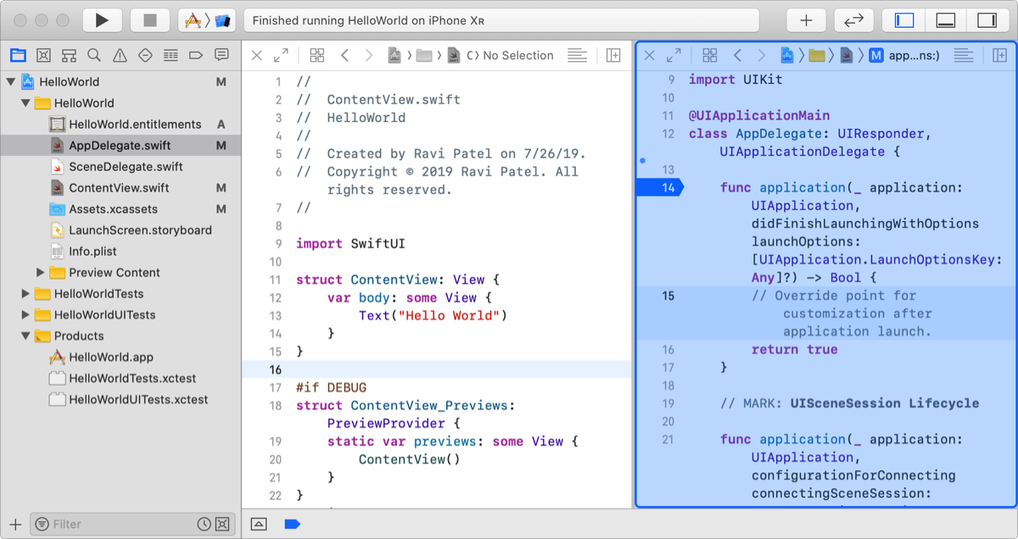The width and height of the screenshot is (1018, 539).
Task: Toggle the left navigator panel visibility
Action: click(904, 20)
